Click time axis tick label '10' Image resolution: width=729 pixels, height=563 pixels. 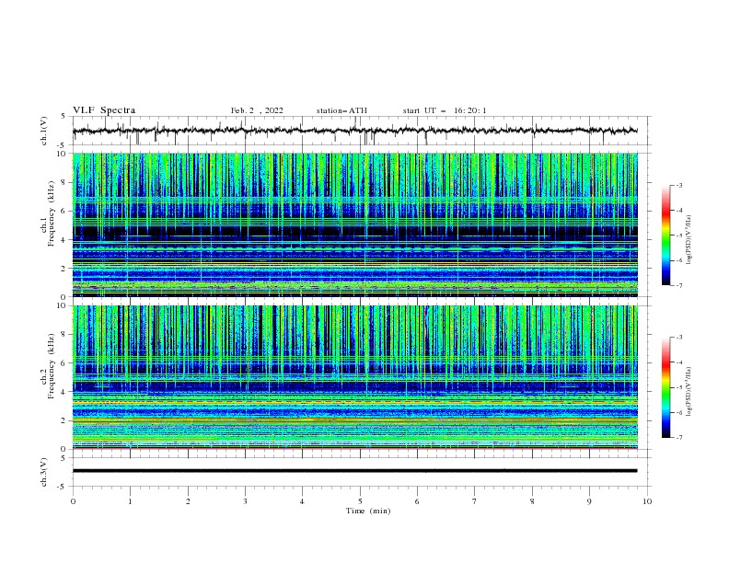click(x=647, y=501)
